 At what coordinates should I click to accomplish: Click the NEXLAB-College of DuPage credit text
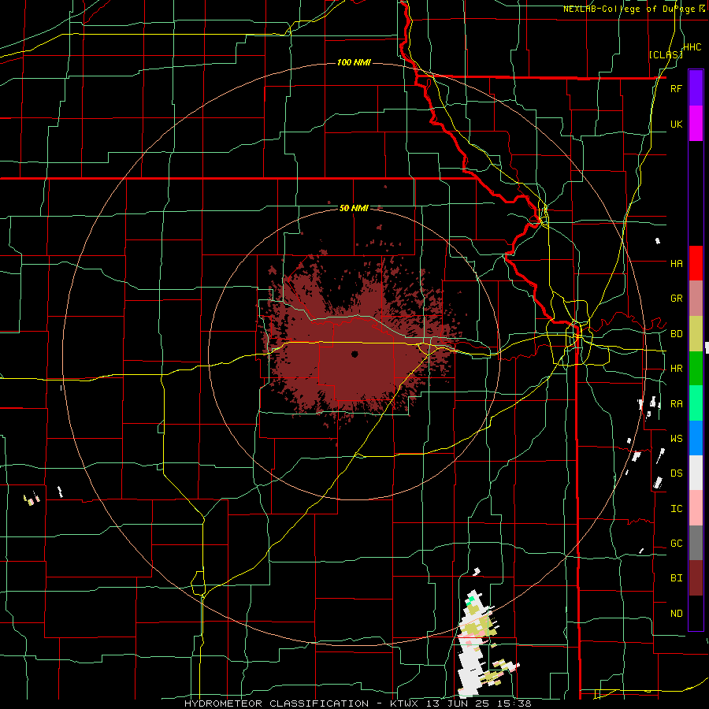pyautogui.click(x=629, y=9)
